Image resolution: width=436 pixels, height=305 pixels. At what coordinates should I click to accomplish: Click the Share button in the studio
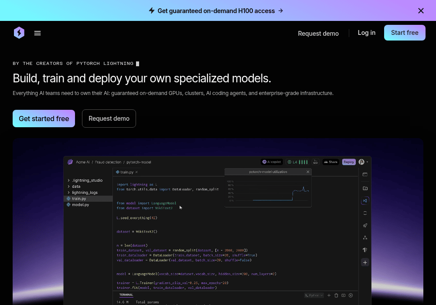330,162
